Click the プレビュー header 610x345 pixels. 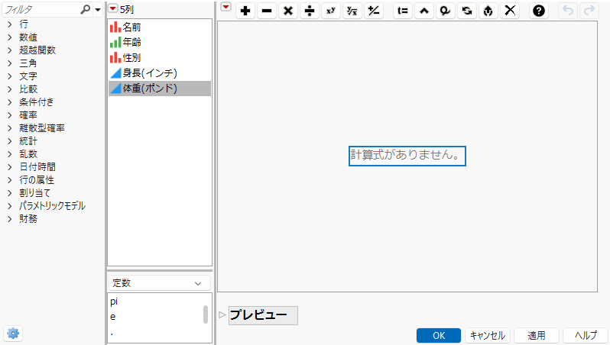263,315
